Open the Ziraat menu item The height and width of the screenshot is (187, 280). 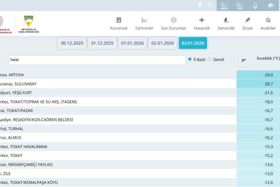[247, 24]
